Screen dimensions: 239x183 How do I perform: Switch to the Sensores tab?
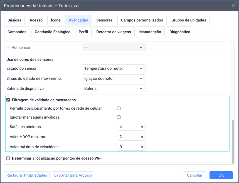point(104,20)
